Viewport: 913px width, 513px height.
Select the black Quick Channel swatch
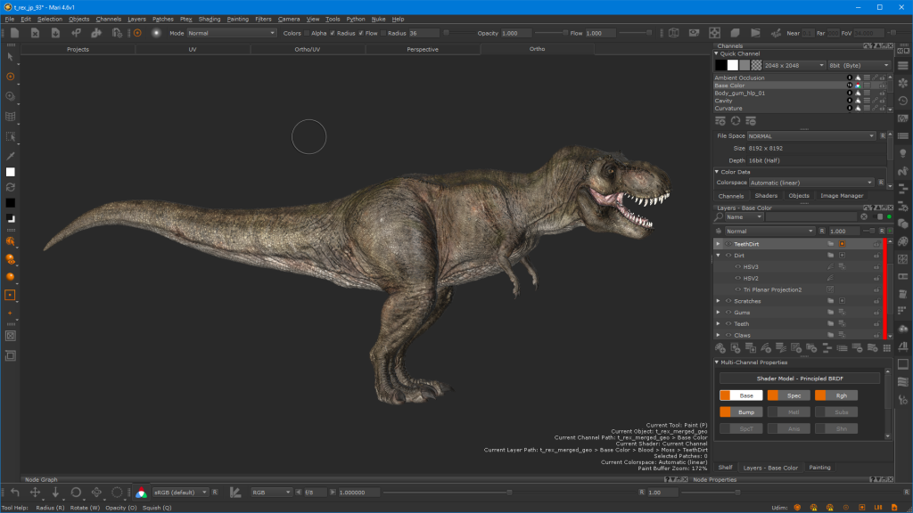[x=720, y=66]
